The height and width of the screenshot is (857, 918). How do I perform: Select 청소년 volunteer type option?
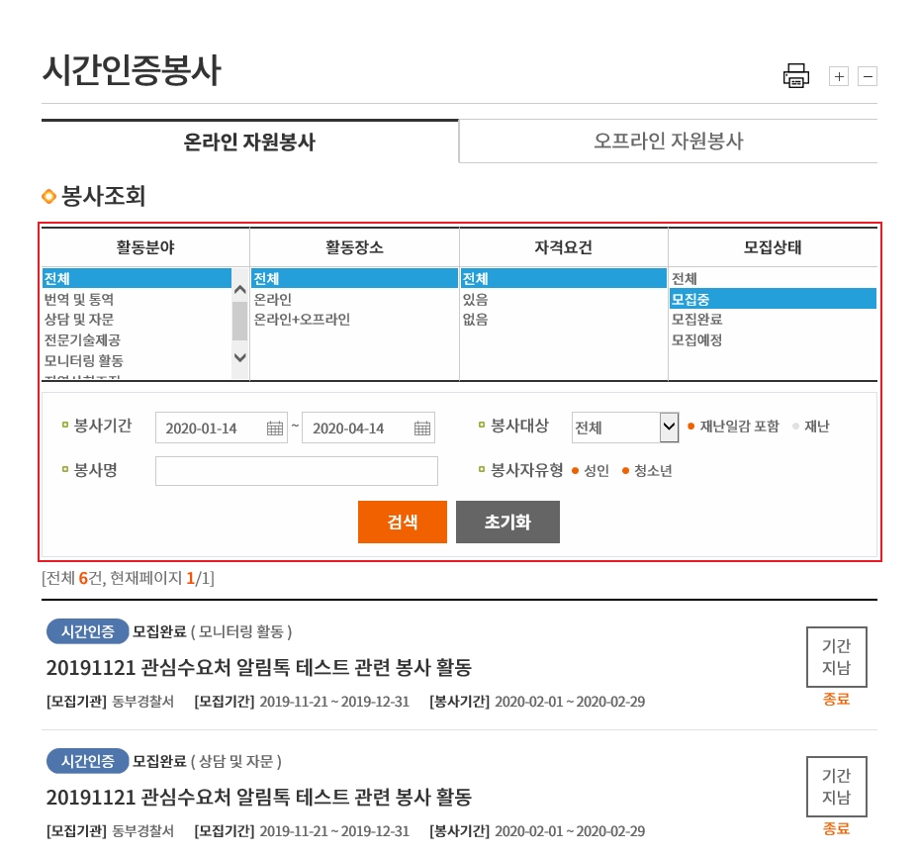(647, 471)
